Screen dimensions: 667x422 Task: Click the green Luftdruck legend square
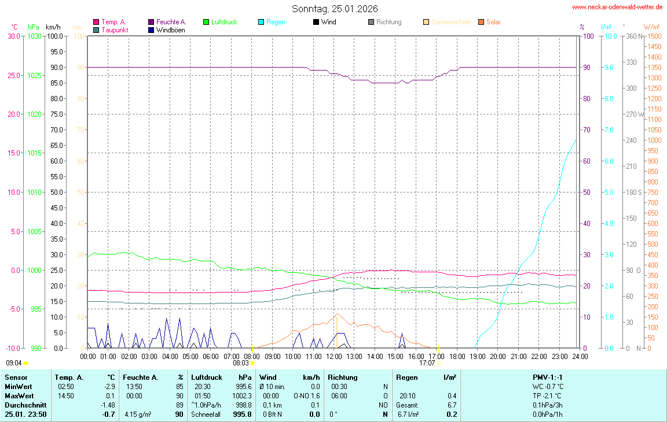[x=206, y=22]
